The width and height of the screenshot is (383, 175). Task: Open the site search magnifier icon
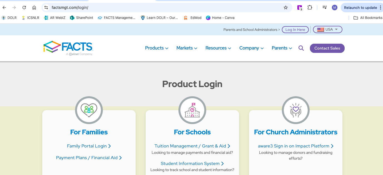301,48
